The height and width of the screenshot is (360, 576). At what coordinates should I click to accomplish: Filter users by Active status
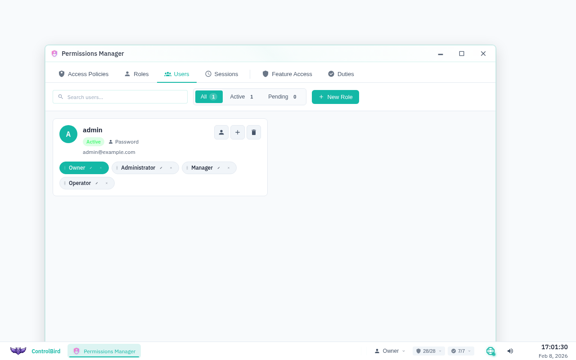[x=242, y=97]
